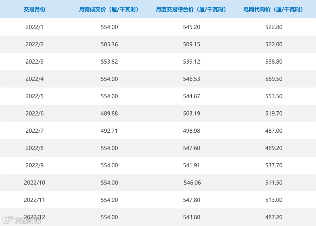The height and width of the screenshot is (226, 316).
Task: Click the 547.60 composite price value
Action: pos(191,148)
